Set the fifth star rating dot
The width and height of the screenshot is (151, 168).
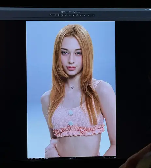point(113,157)
